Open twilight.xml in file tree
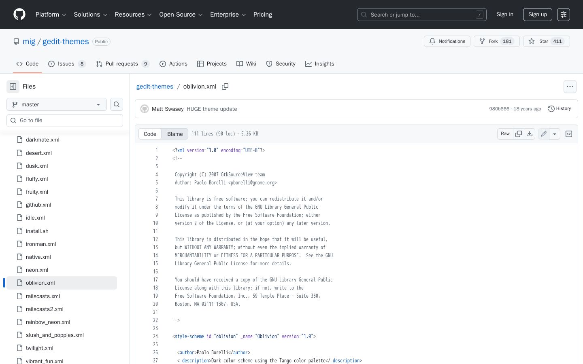Screen dimensions: 583x364 [62, 348]
